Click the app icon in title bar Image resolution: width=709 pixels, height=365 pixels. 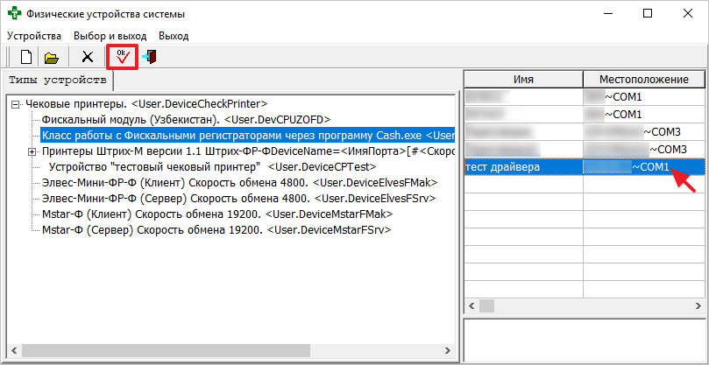13,14
